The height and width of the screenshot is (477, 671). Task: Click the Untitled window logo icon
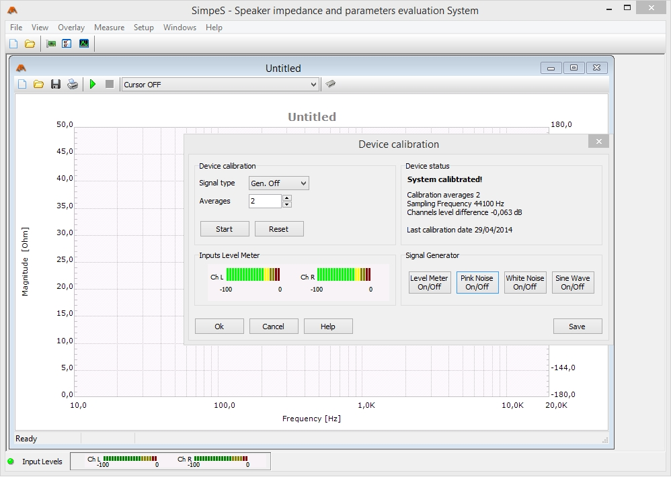pyautogui.click(x=21, y=68)
